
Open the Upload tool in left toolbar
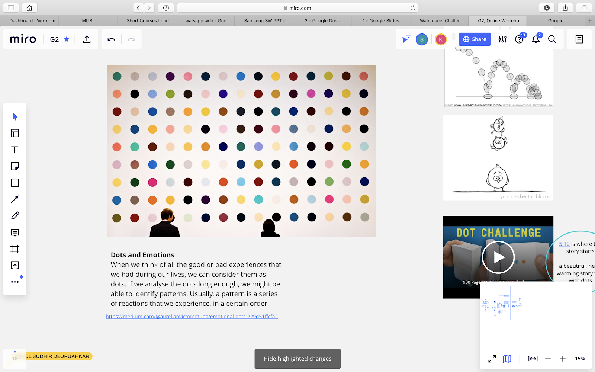[15, 266]
